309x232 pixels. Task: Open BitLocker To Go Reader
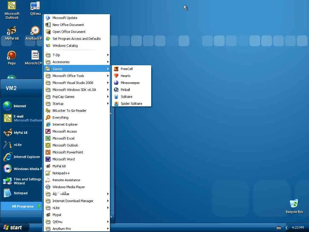pyautogui.click(x=77, y=111)
